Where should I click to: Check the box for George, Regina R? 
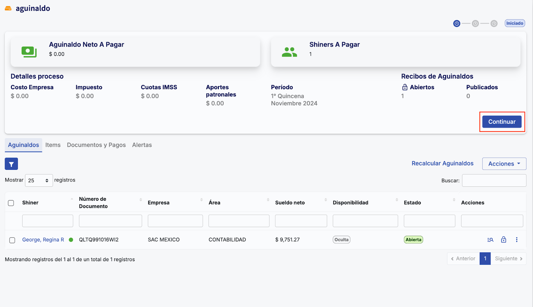tap(12, 240)
